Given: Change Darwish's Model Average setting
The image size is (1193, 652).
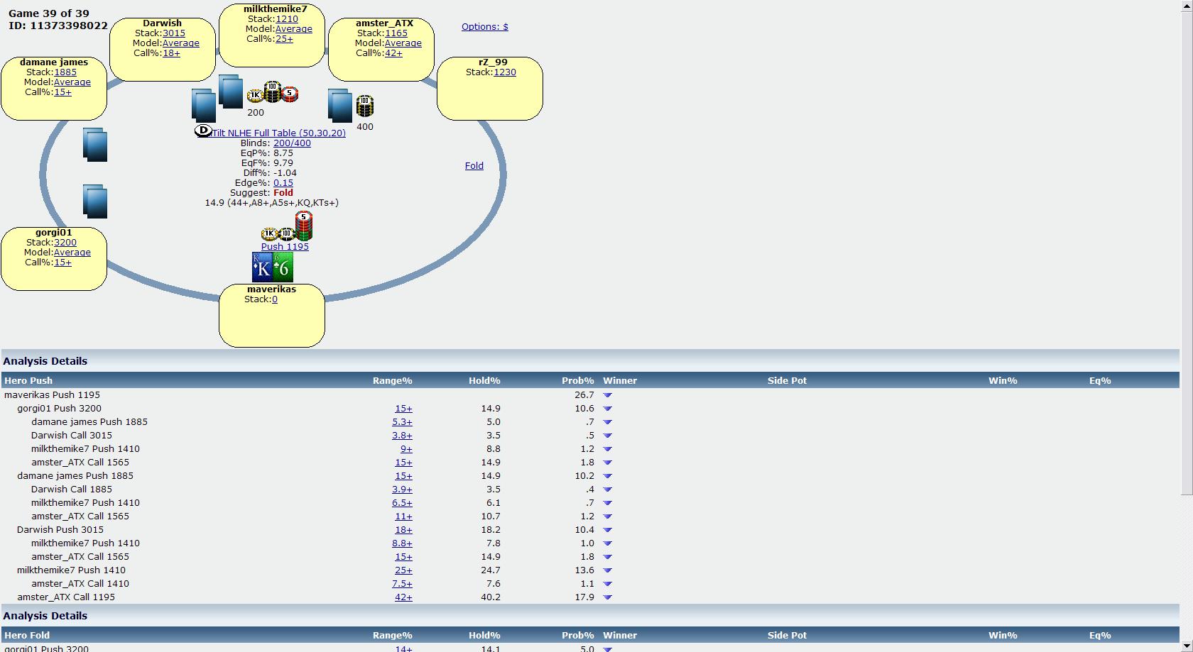Looking at the screenshot, I should click(180, 43).
